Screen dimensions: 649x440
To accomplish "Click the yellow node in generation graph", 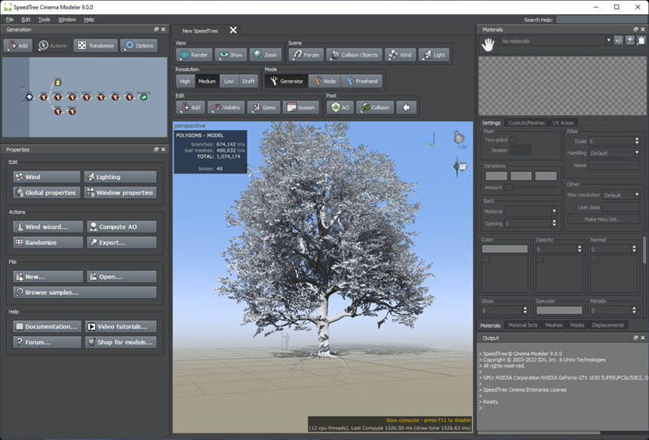I will point(58,83).
